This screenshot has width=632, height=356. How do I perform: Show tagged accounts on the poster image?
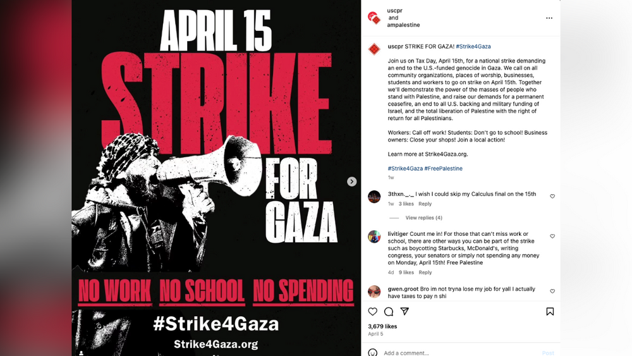pos(81,352)
